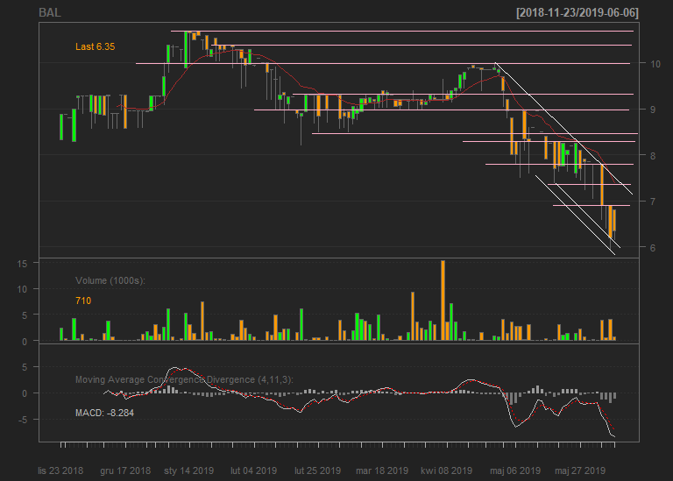Click the first green candlestick of the chart
Image resolution: width=673 pixels, height=481 pixels.
click(61, 127)
